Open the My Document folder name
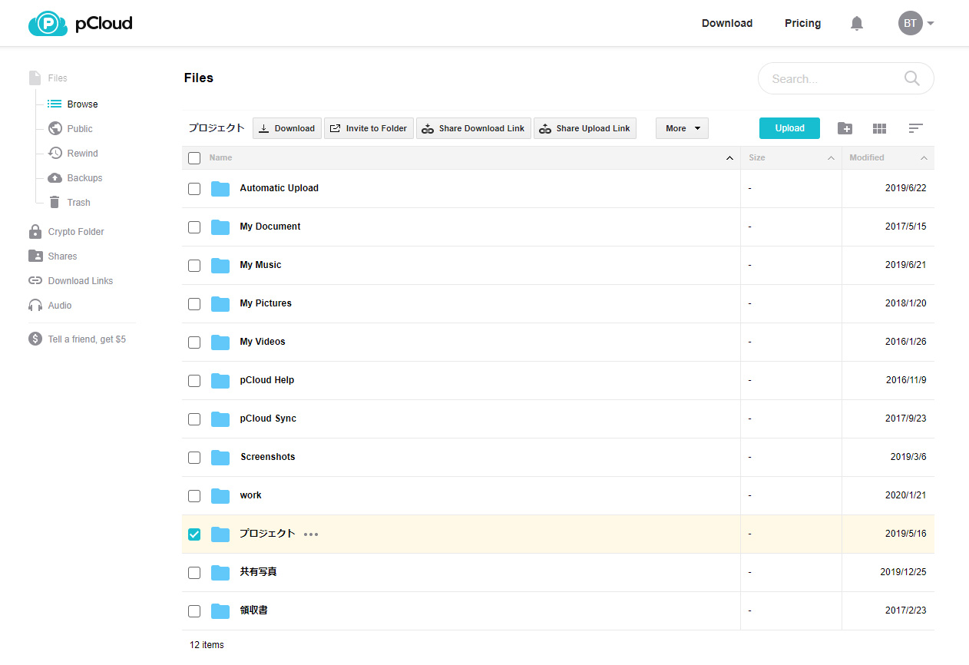 270,227
